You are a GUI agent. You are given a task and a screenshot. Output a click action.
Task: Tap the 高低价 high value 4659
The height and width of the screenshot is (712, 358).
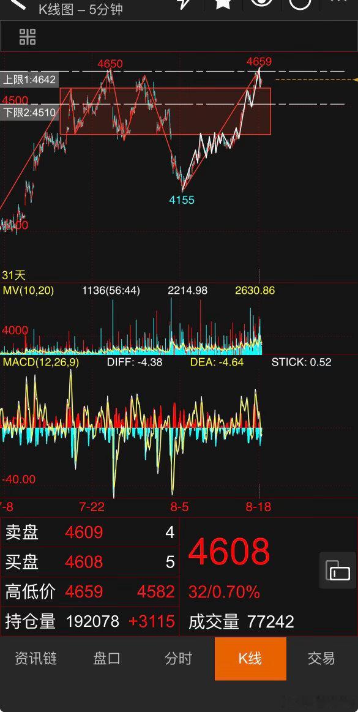coord(84,591)
